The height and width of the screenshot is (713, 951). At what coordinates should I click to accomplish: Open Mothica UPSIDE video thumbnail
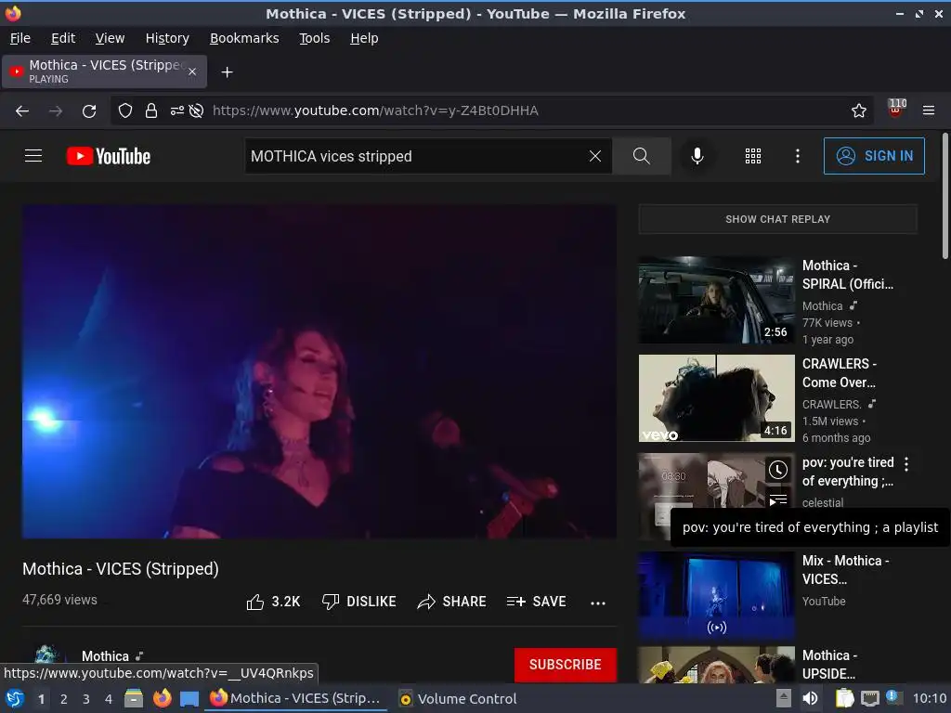pyautogui.click(x=716, y=665)
